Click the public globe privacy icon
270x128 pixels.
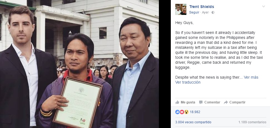click(x=213, y=12)
